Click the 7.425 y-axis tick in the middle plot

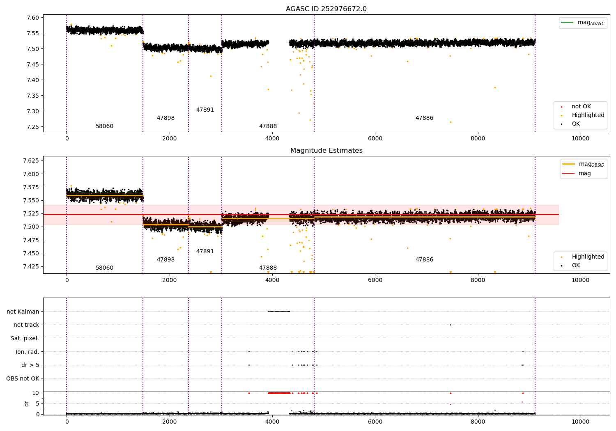(32, 266)
